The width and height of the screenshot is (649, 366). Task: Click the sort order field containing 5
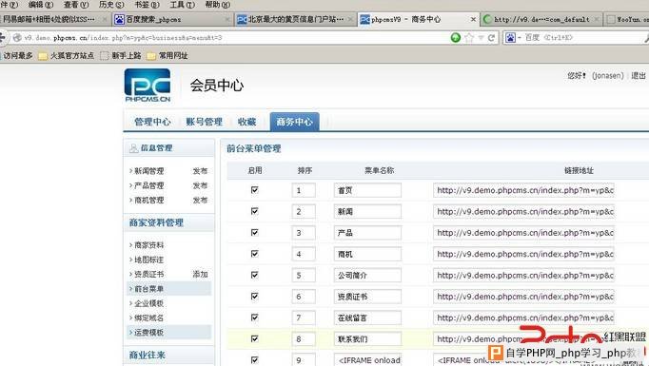coord(304,275)
